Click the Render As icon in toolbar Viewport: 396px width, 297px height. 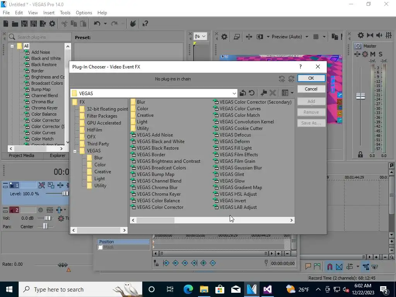pos(43,24)
